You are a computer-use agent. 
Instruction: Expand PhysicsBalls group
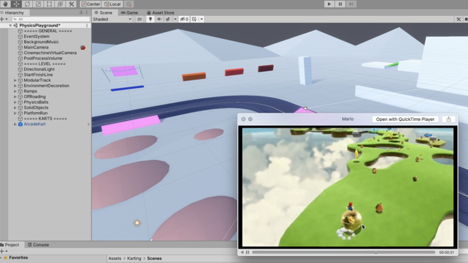point(15,102)
